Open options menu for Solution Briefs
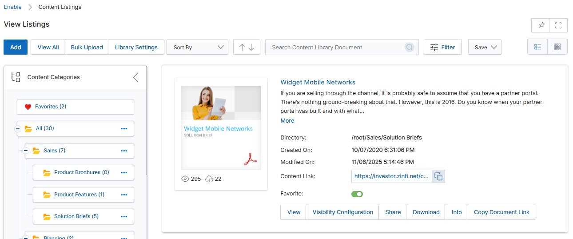Image resolution: width=573 pixels, height=239 pixels. pos(124,216)
